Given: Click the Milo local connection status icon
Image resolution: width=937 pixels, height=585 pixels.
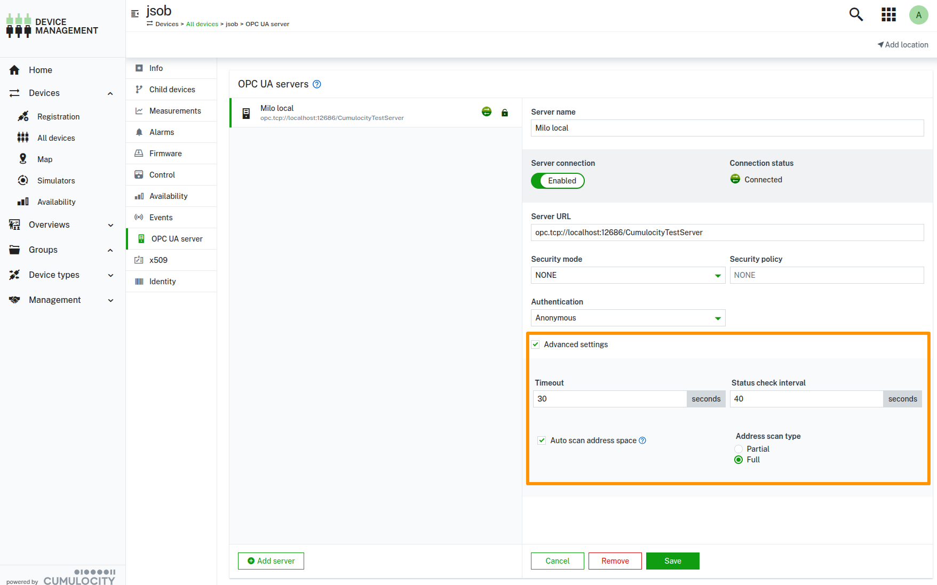Looking at the screenshot, I should point(486,111).
